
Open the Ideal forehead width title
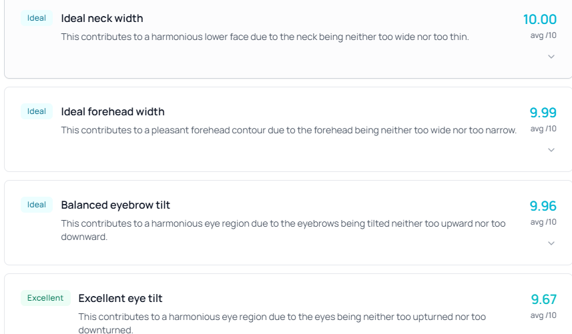click(113, 112)
